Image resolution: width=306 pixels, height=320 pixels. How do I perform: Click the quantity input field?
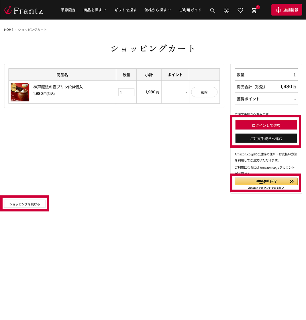point(126,92)
